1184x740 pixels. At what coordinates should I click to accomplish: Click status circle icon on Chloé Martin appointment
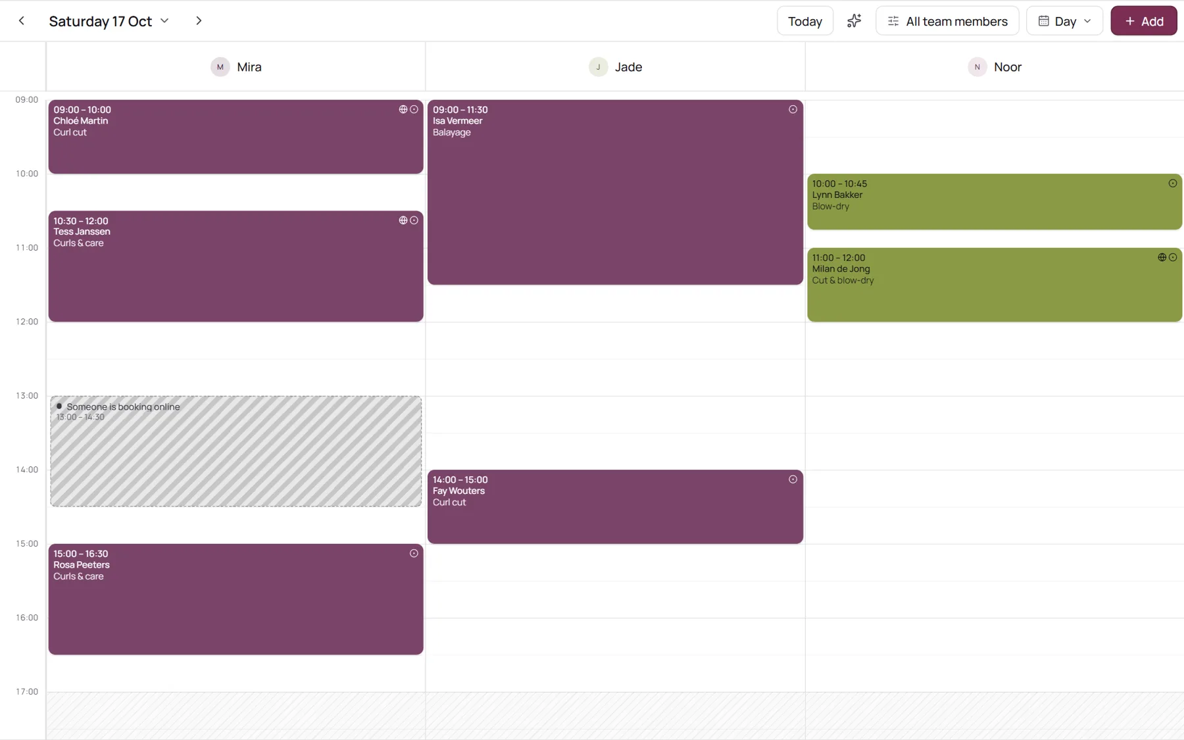[414, 110]
